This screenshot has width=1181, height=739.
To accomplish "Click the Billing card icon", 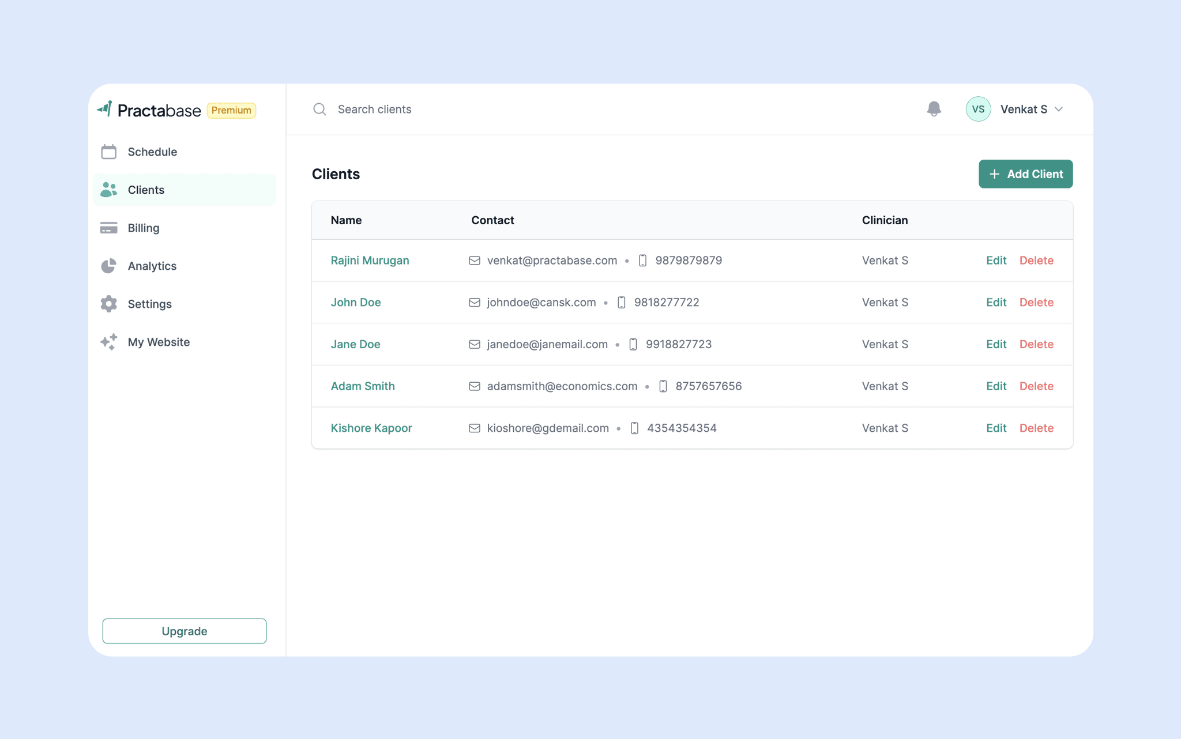I will point(108,228).
